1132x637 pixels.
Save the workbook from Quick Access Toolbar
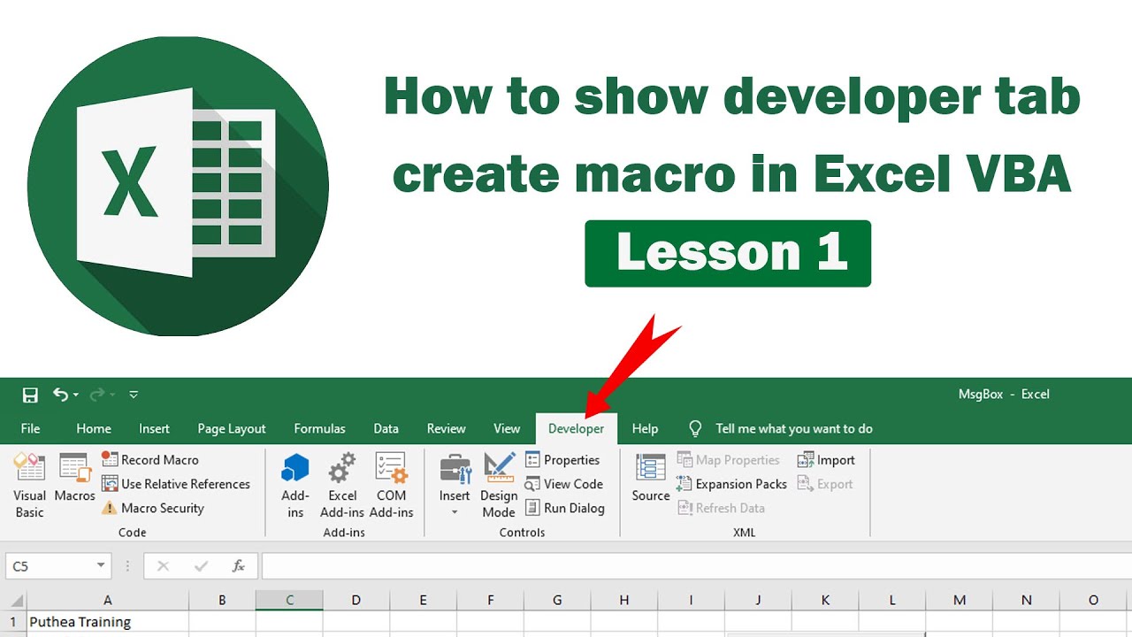click(30, 395)
